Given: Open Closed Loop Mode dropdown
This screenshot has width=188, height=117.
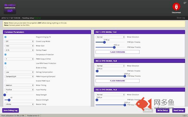Looking at the screenshot, I should (x=19, y=41).
